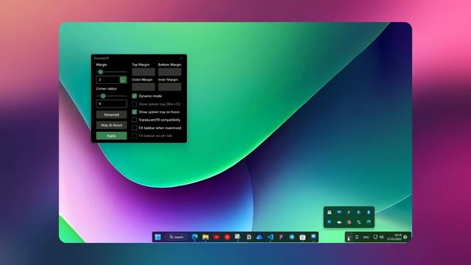This screenshot has height=265, width=471.
Task: Toggle Fill taskbar on alt+tab checkbox
Action: coord(135,135)
